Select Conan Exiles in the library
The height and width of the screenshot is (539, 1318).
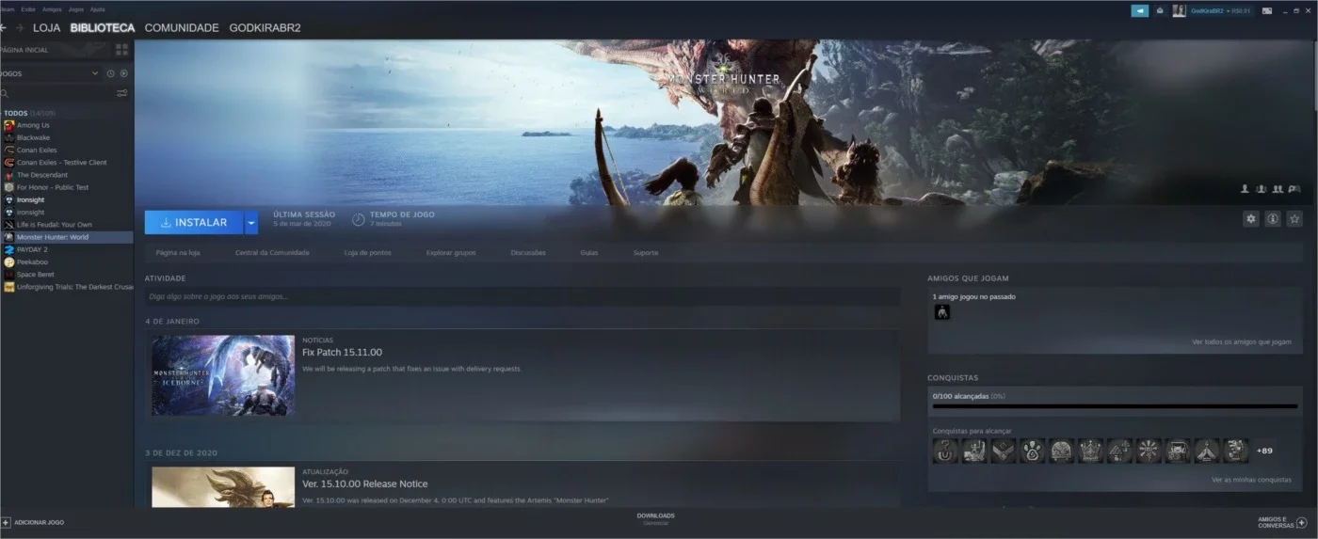[x=37, y=150]
